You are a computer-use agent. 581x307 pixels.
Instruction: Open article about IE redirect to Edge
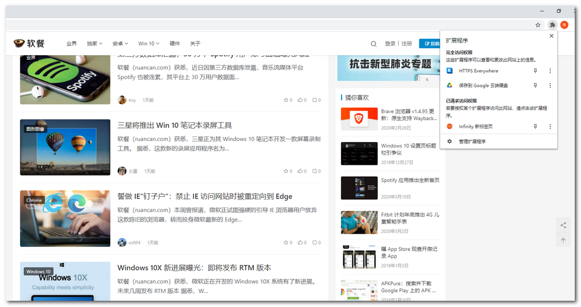(x=205, y=196)
